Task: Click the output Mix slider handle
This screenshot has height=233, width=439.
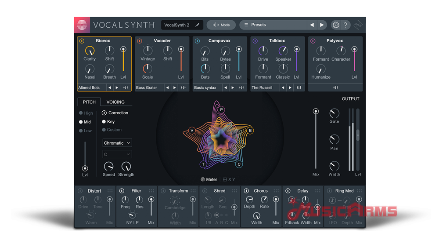Action: pos(316,112)
